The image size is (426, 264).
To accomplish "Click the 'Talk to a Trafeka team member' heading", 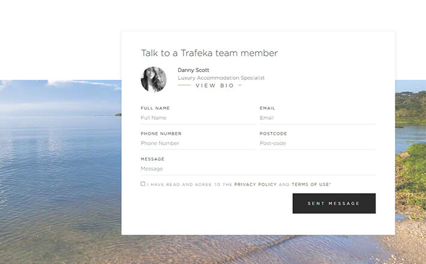I will click(209, 53).
